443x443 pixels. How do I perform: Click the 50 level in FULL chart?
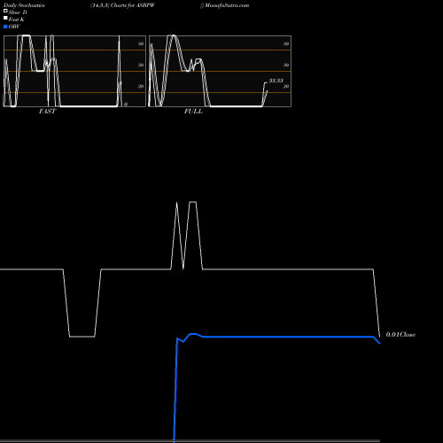coord(286,65)
